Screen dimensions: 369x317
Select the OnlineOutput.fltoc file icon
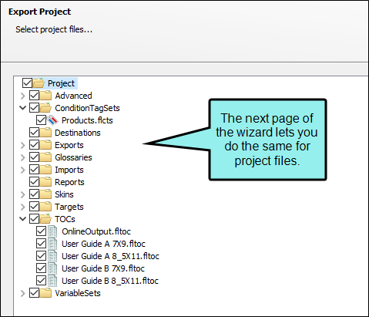[x=52, y=231]
